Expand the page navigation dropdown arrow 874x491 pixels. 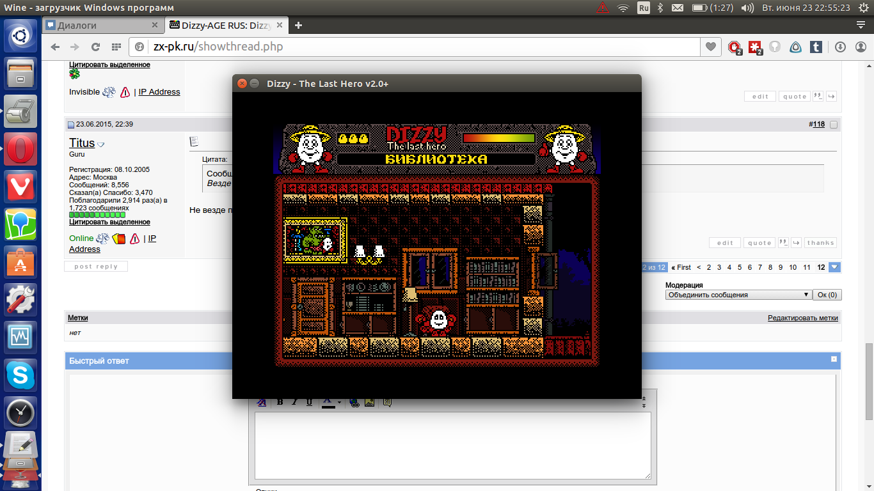click(834, 267)
